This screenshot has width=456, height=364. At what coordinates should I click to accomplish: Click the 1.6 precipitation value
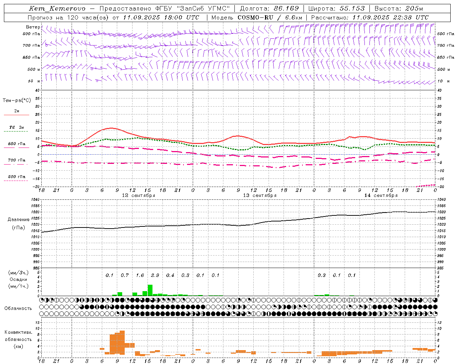point(140,275)
